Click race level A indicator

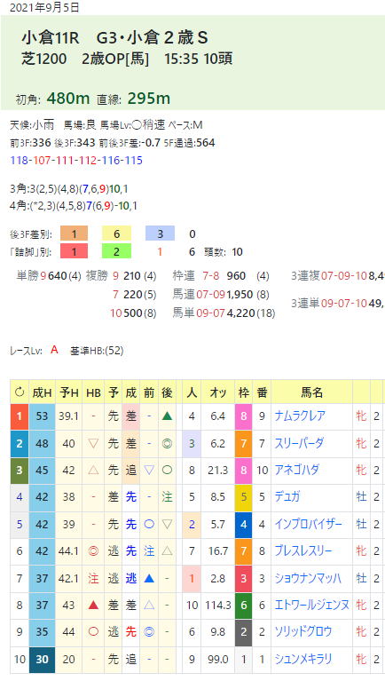[54, 350]
